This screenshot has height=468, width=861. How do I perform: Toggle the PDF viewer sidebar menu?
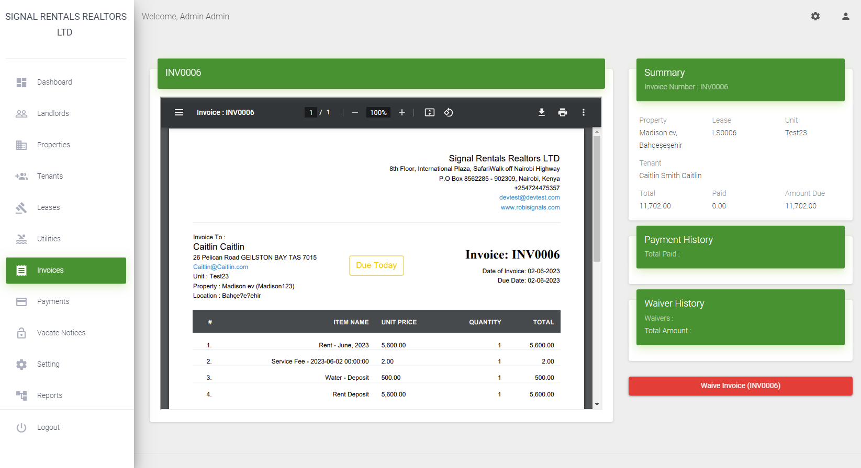click(x=179, y=112)
